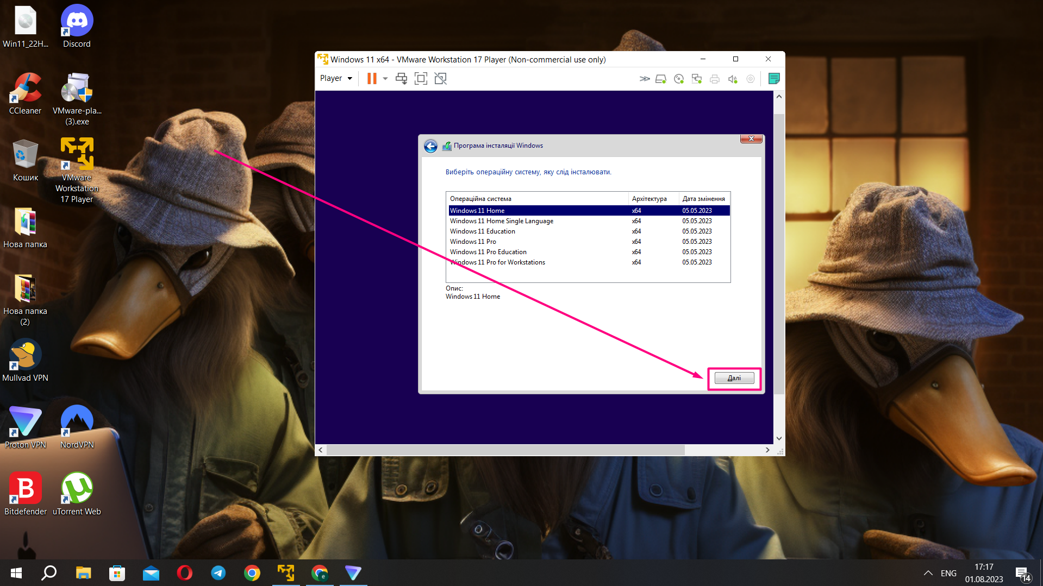
Task: Switch to VMware Player taskbar icon
Action: click(286, 573)
